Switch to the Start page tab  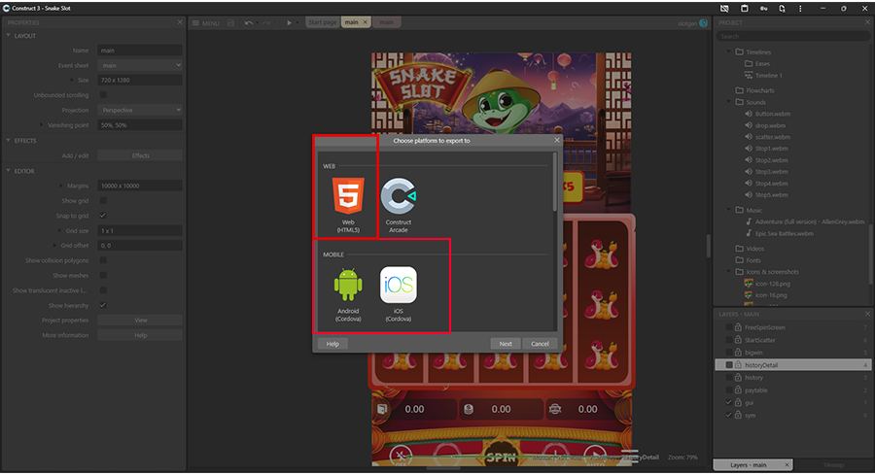point(323,22)
